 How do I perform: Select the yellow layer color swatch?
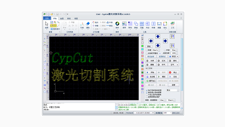click(142, 59)
